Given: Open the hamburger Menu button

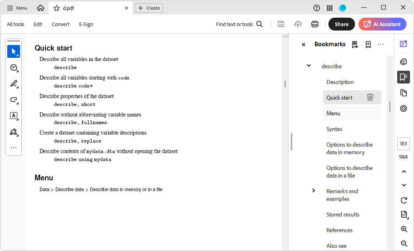Looking at the screenshot, I should point(17,8).
